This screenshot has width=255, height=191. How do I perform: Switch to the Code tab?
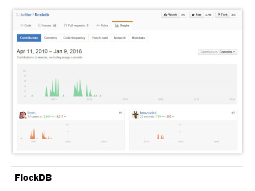(x=26, y=25)
